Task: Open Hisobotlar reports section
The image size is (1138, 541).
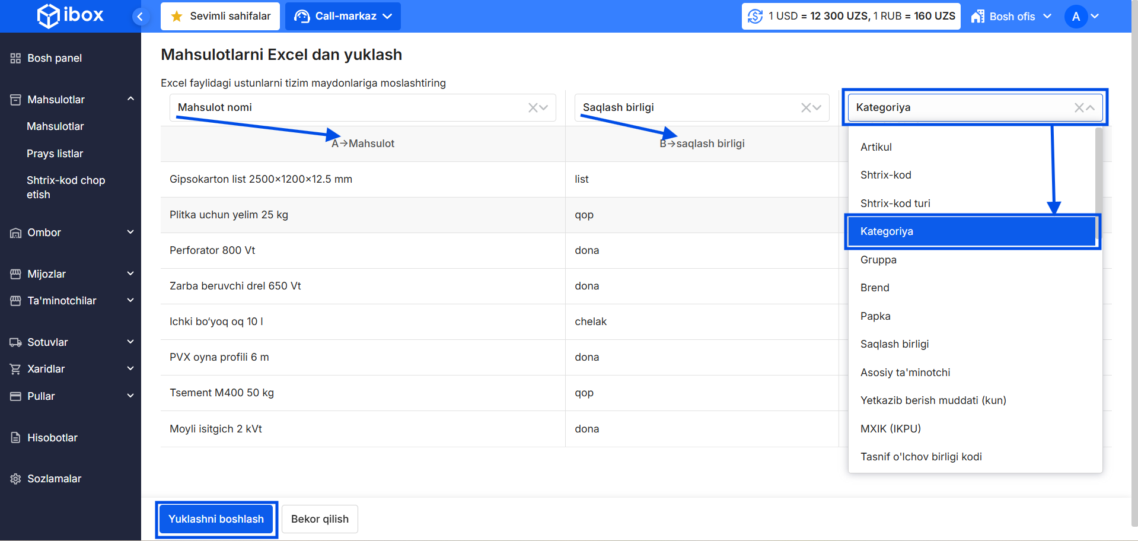Action: click(52, 438)
